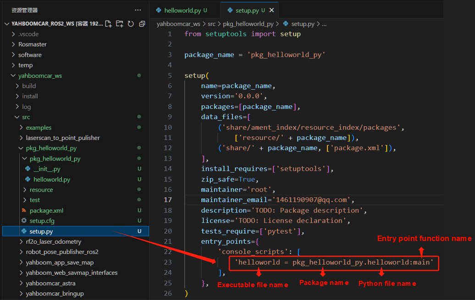Show modified-file indicator dot next to yahboomcar_ws
475x300 pixels.
click(139, 75)
